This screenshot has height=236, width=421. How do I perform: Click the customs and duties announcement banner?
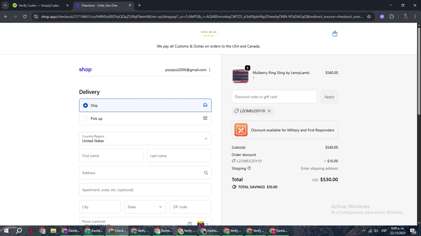pyautogui.click(x=209, y=46)
